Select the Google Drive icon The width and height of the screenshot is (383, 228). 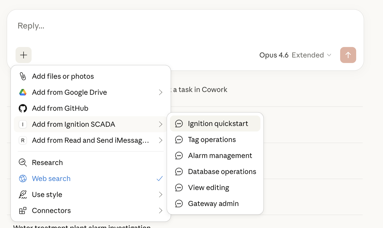click(x=23, y=92)
